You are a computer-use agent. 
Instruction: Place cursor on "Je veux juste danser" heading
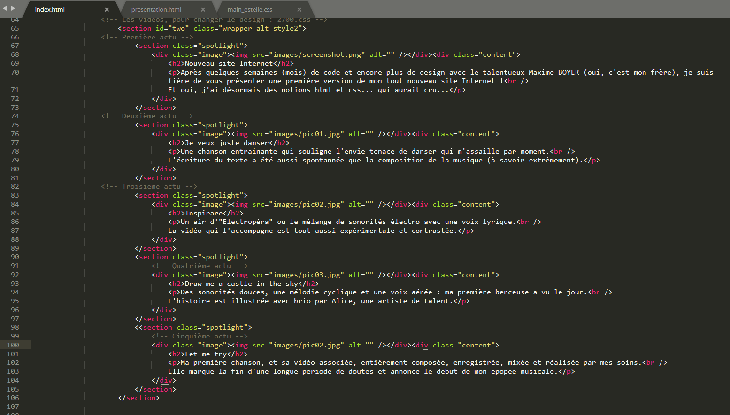pos(227,143)
